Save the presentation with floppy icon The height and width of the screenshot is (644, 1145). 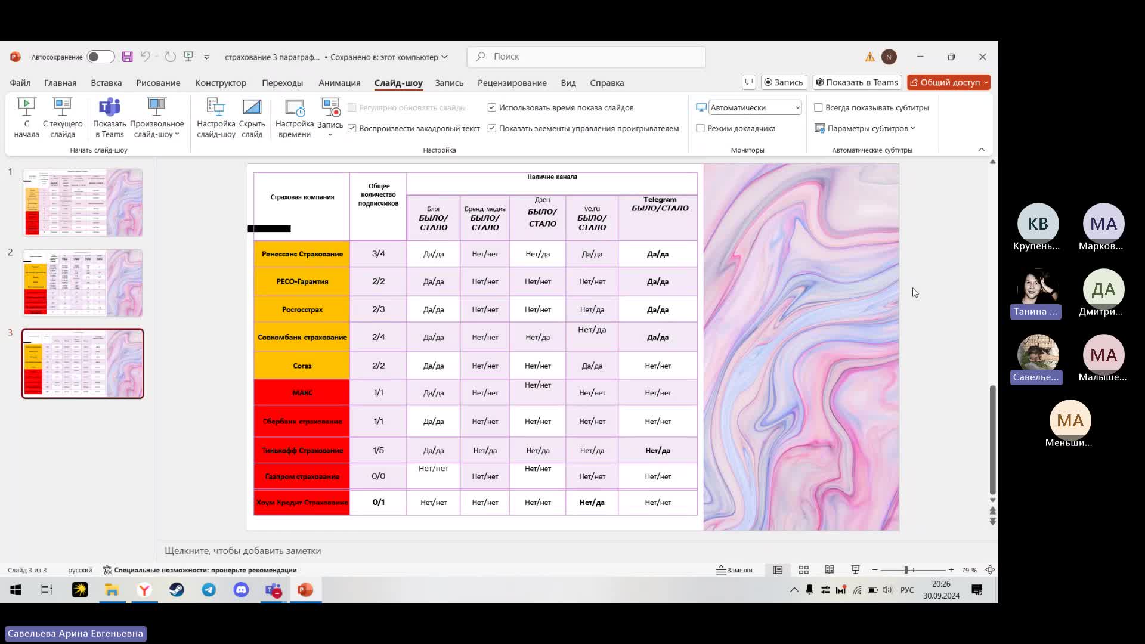pos(127,57)
